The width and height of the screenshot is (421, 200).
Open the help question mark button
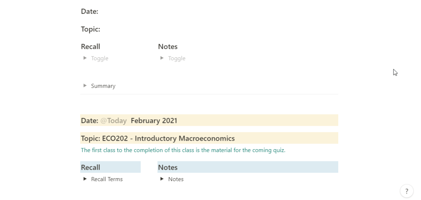(x=407, y=191)
